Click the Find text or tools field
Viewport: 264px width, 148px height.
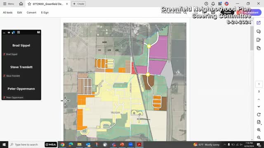[171, 13]
